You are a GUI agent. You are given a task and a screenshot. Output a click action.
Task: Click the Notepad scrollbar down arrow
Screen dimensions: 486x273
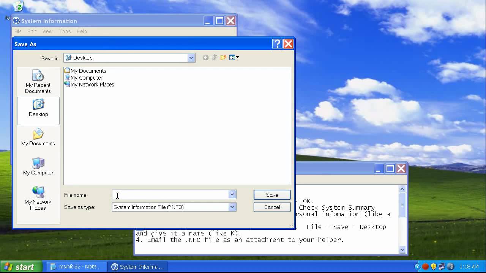point(402,249)
